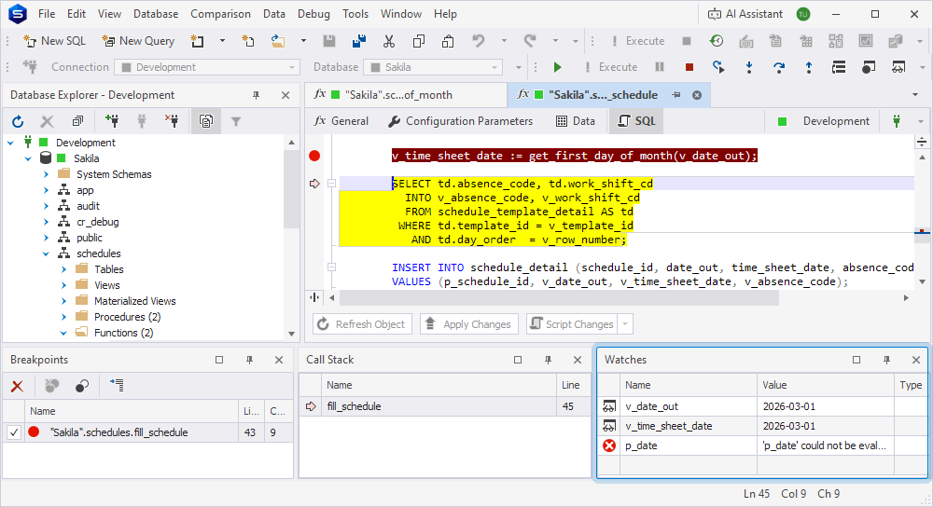This screenshot has height=507, width=933.
Task: Open the Comparison menu
Action: [220, 14]
